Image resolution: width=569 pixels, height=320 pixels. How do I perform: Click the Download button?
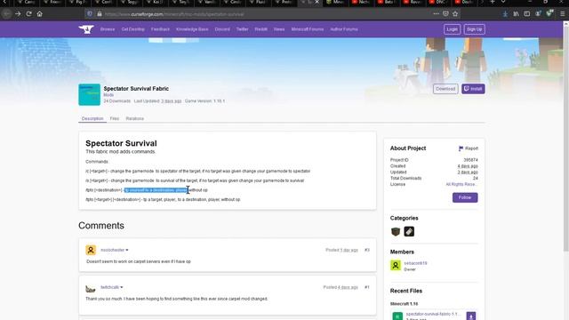click(445, 89)
